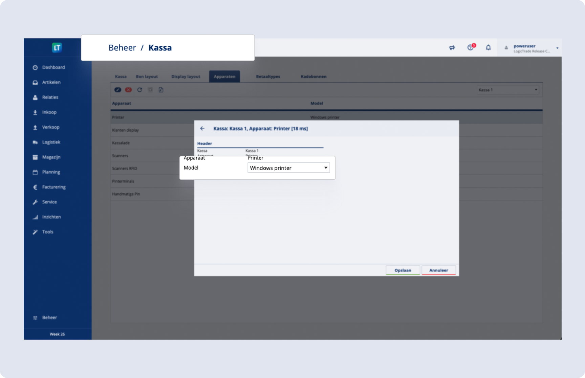Viewport: 585px width, 378px height.
Task: Click the Opslaan button
Action: pos(403,270)
